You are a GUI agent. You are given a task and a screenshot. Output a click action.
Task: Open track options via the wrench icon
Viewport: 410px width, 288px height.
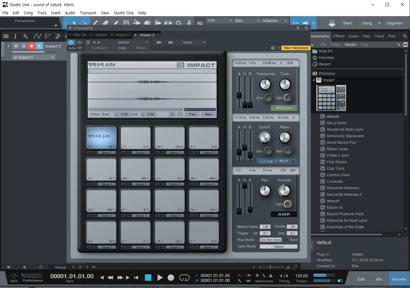pos(26,36)
